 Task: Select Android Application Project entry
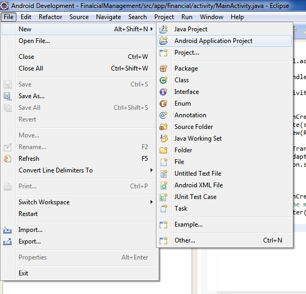tap(224, 41)
